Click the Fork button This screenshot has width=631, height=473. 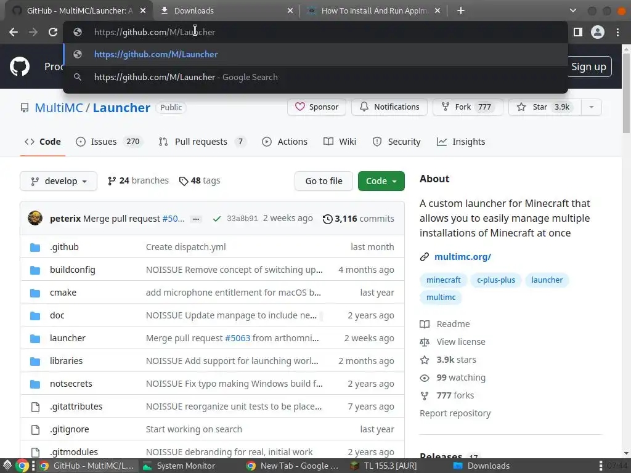tap(468, 107)
